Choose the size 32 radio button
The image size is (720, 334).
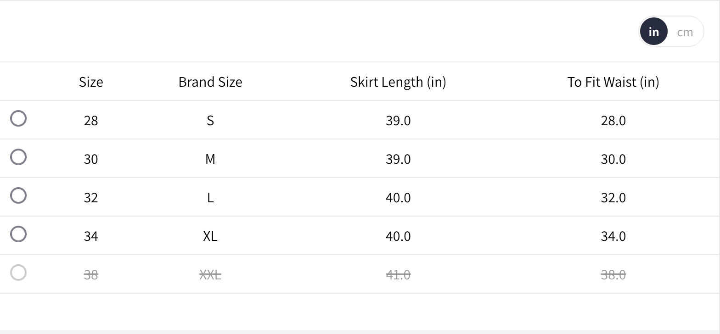point(18,195)
